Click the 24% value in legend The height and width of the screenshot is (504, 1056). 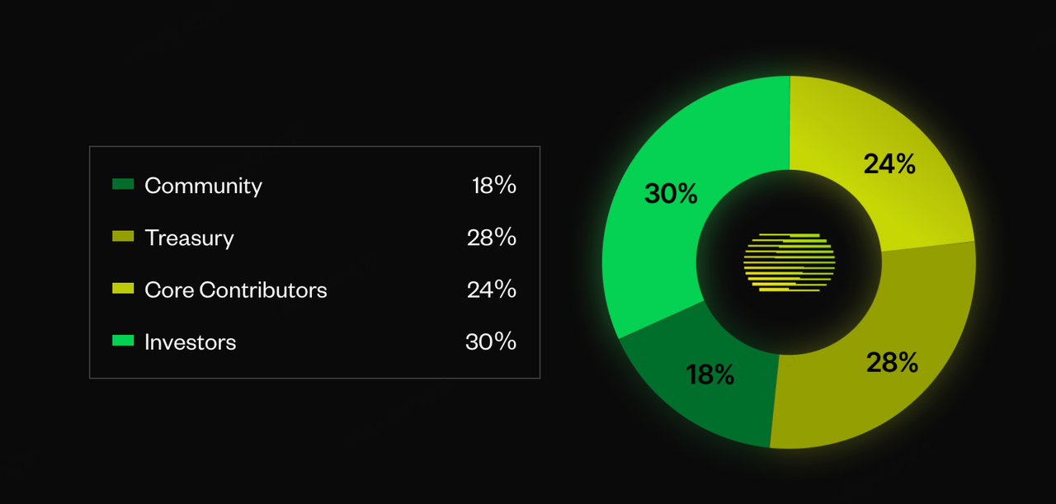pos(492,289)
